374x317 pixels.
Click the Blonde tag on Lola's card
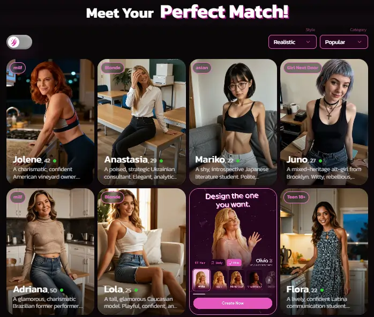pyautogui.click(x=113, y=197)
